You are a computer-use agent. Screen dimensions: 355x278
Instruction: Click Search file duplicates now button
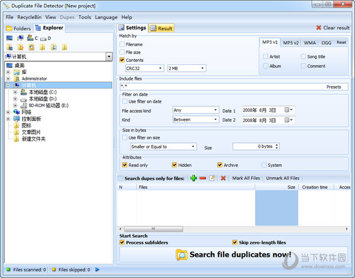pos(234,254)
